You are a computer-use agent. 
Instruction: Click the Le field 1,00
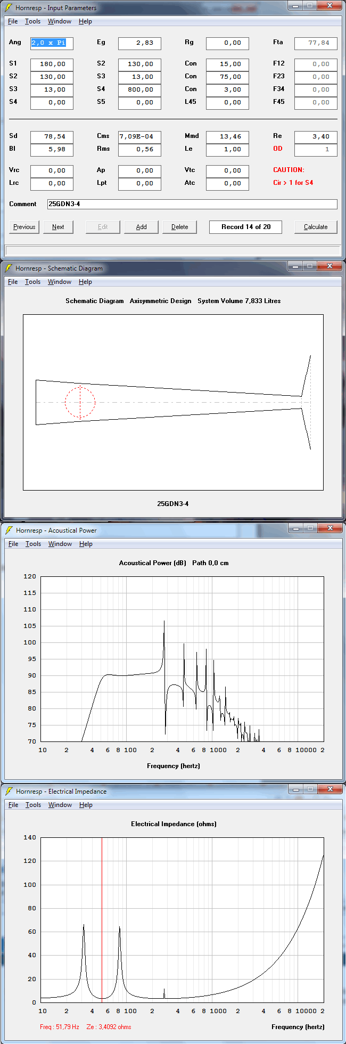click(x=227, y=150)
